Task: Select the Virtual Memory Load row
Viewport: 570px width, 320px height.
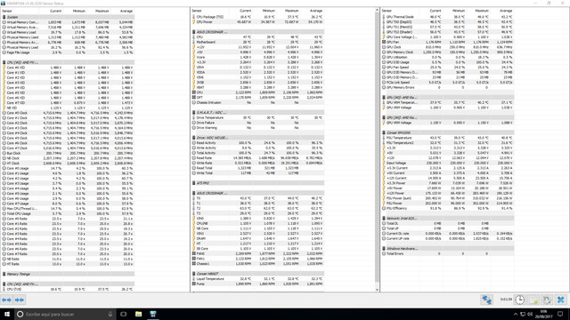Action: (68, 32)
